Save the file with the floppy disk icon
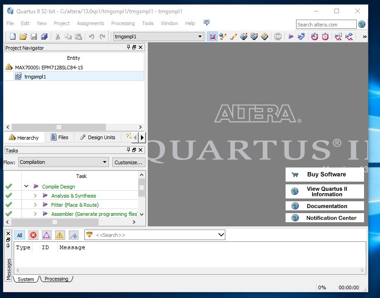Viewport: 380px width, 298px height. point(34,37)
